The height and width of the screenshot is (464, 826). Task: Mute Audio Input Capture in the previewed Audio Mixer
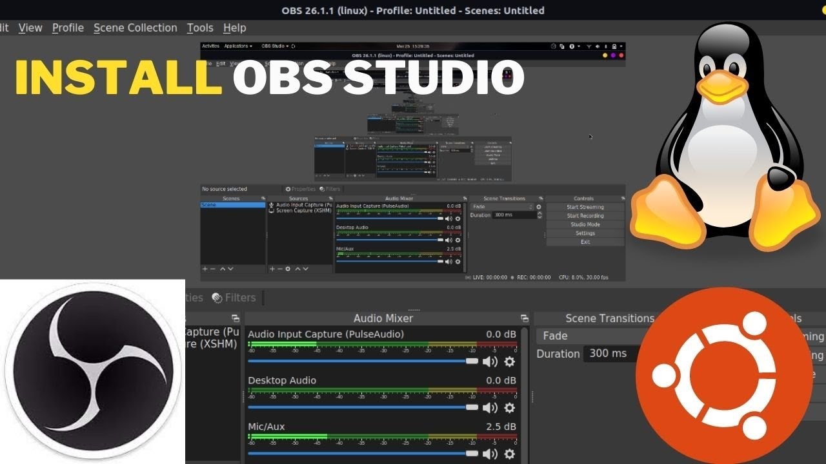448,218
